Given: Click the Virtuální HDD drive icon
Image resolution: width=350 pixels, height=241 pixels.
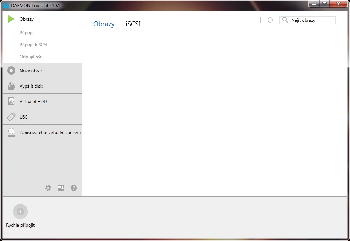Looking at the screenshot, I should tap(11, 101).
